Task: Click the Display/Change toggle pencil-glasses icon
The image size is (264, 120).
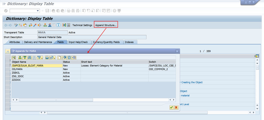Action: click(x=16, y=25)
